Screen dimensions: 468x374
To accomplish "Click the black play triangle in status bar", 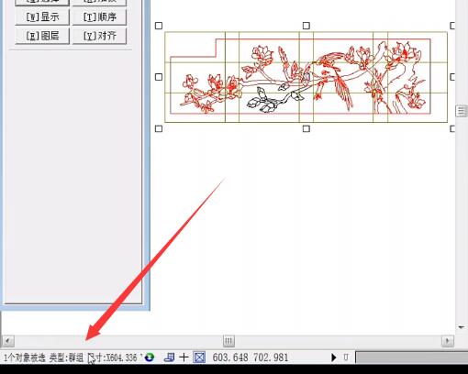I will click(x=334, y=357).
